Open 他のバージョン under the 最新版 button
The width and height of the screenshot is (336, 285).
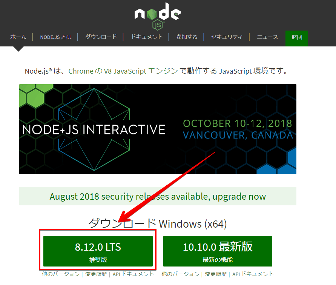(x=181, y=274)
